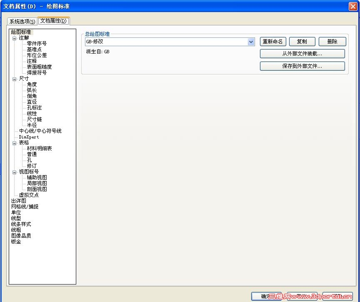Select 线型 tree item
This screenshot has height=302, width=360.
[x=16, y=218]
